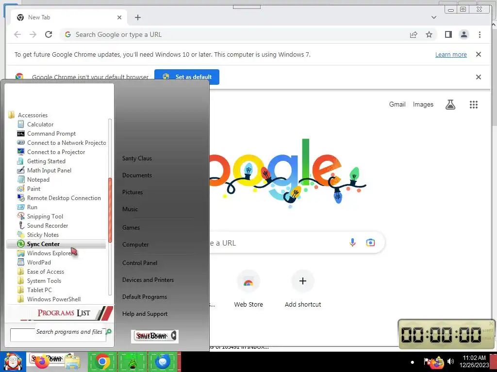The height and width of the screenshot is (372, 497).
Task: Open Devices and Printers
Action: (x=148, y=280)
